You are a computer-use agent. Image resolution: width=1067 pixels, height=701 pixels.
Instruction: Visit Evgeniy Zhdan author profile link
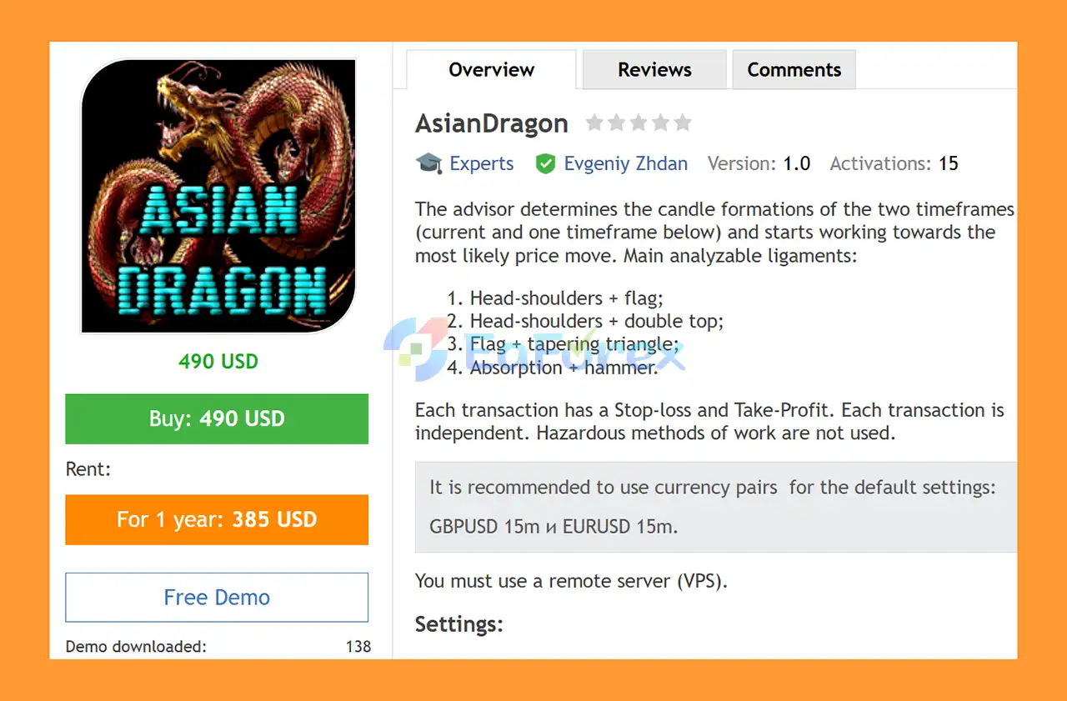[626, 164]
